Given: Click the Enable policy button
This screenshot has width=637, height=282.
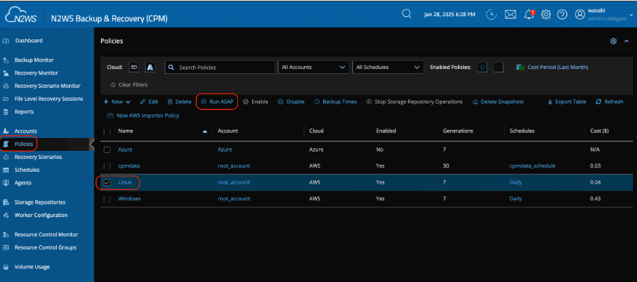Looking at the screenshot, I should [255, 101].
